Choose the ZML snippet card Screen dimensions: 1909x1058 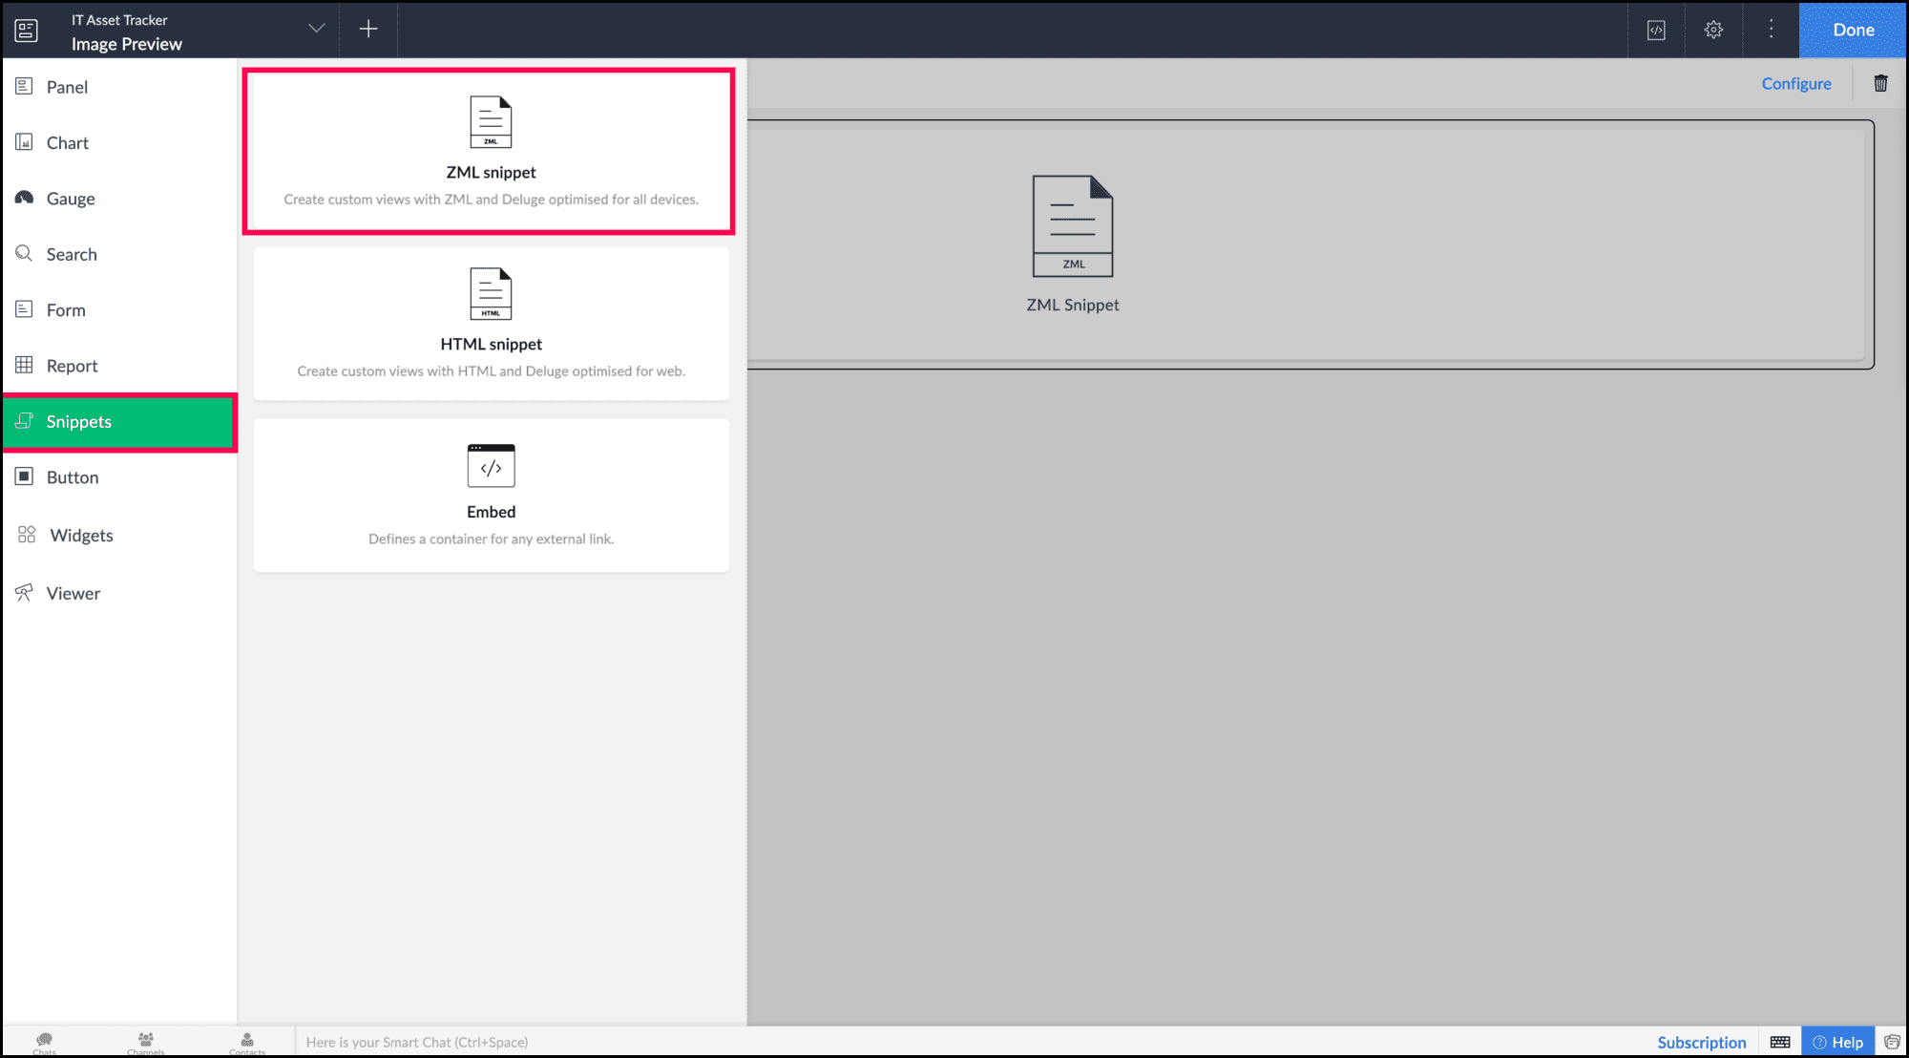pos(490,151)
